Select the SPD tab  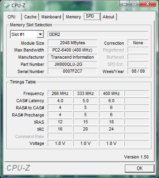tap(92, 16)
